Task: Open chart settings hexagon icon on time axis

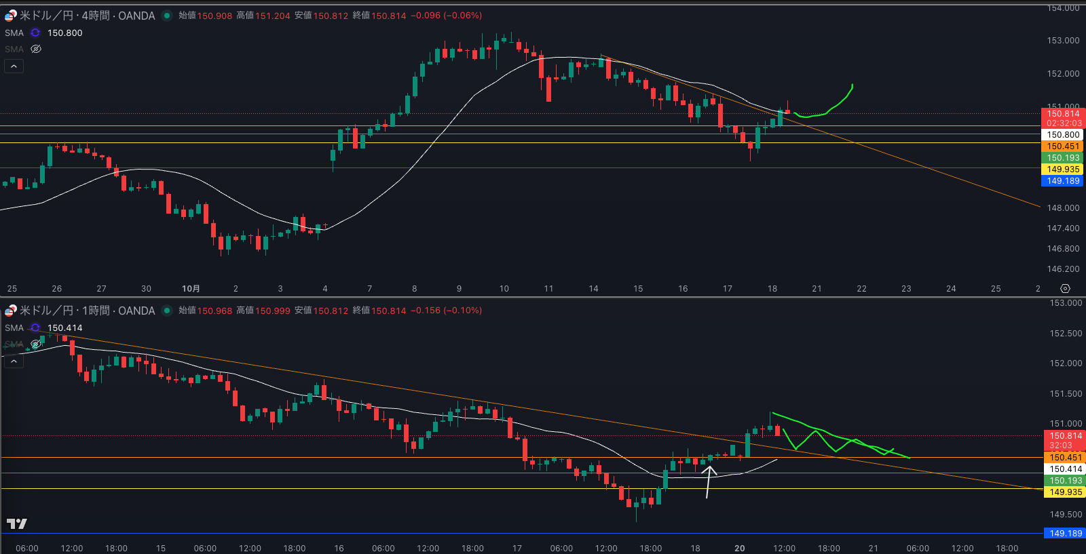Action: (1065, 288)
